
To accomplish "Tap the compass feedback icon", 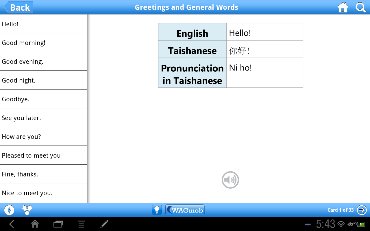I will tap(9, 210).
